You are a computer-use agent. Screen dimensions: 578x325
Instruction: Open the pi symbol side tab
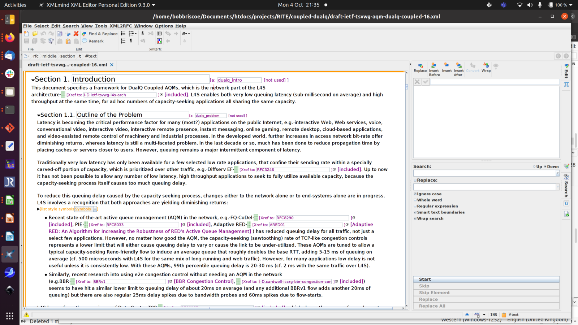pyautogui.click(x=566, y=84)
